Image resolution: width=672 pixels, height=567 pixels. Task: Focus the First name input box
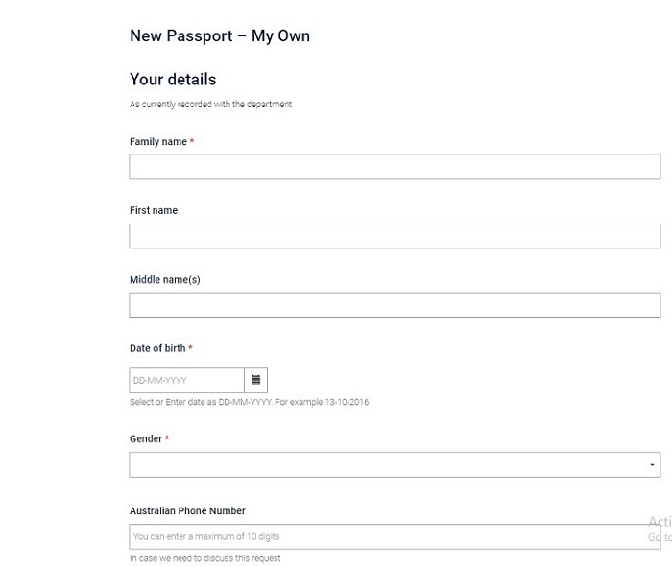coord(395,236)
